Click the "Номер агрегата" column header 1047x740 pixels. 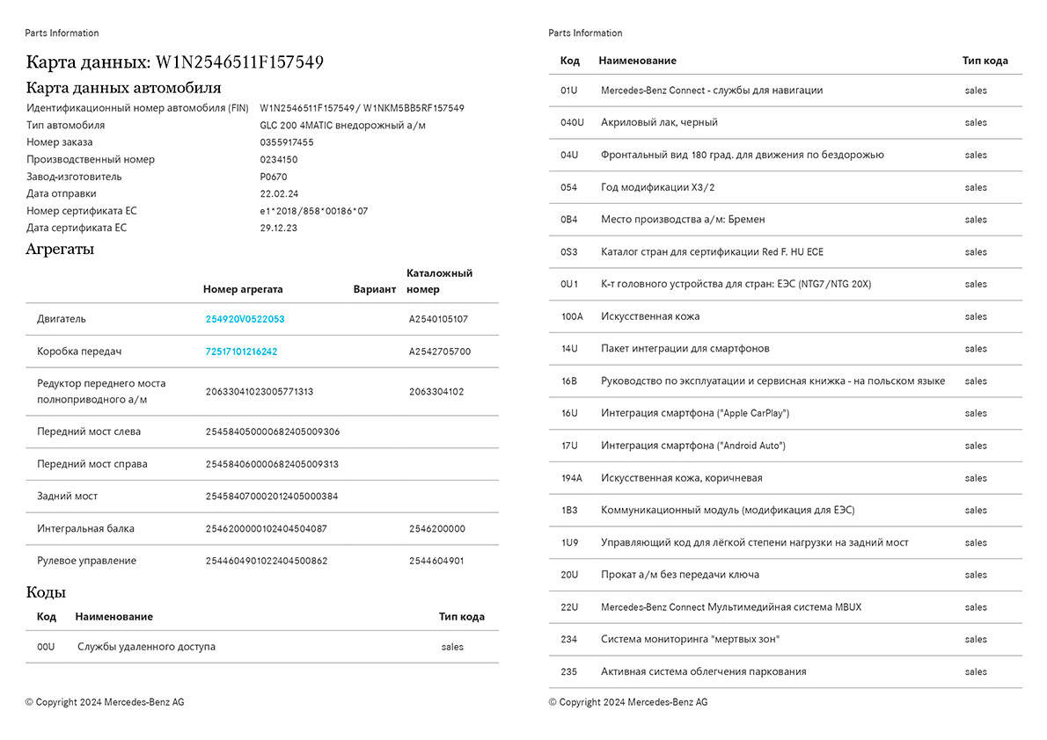pos(243,289)
